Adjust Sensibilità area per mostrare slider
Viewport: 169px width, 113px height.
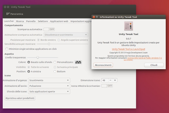point(49,44)
